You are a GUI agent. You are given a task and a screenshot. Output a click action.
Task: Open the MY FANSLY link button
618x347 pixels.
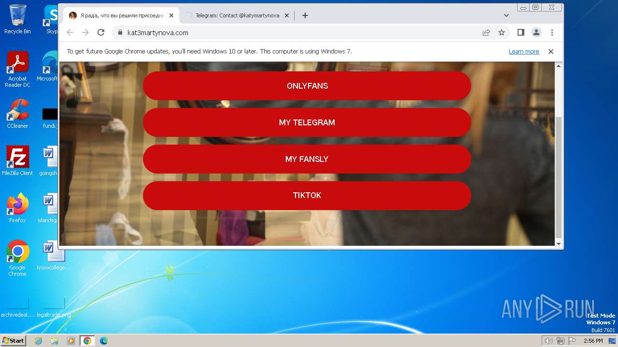coord(307,159)
